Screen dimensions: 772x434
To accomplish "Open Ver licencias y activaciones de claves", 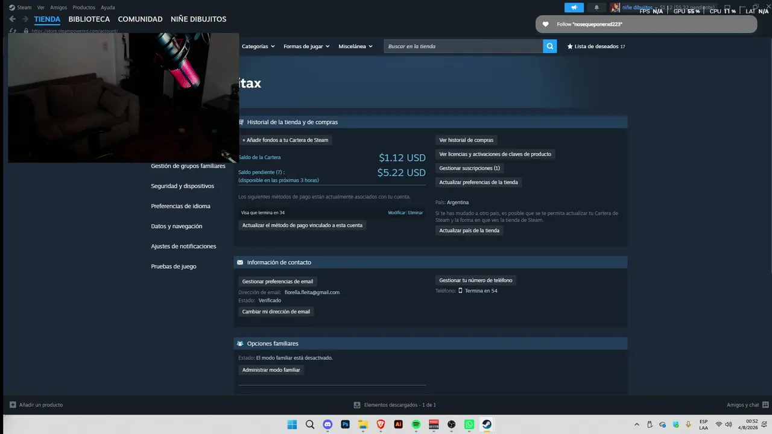I will [495, 154].
